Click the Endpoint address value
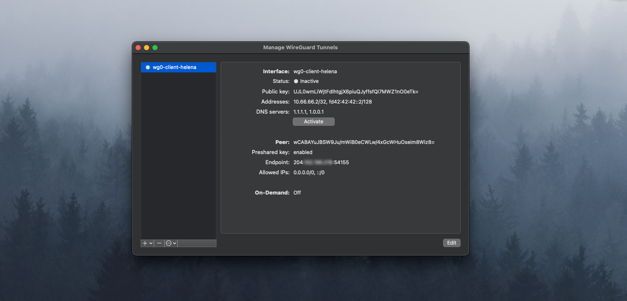 pyautogui.click(x=321, y=162)
